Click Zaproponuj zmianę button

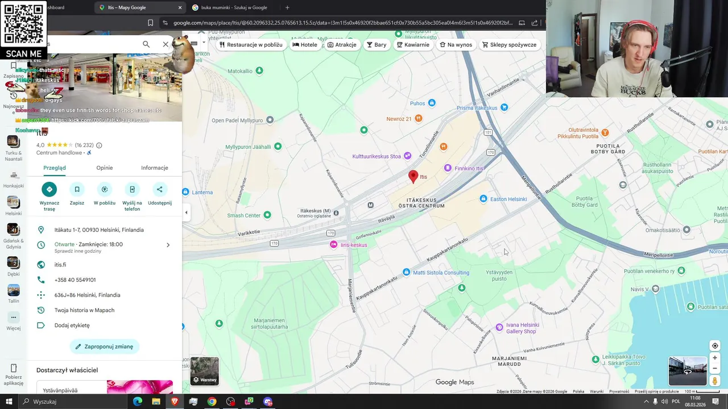[x=104, y=347]
